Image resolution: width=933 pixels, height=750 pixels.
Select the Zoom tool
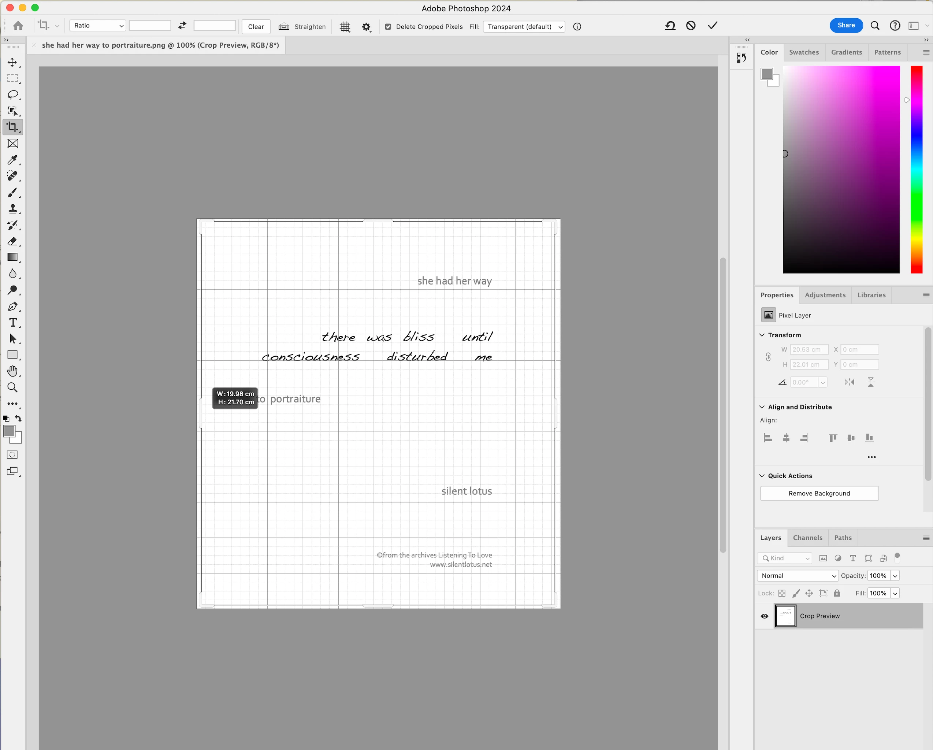12,387
